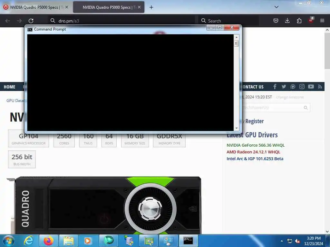The width and height of the screenshot is (330, 247).
Task: Visit TechPowerUp Facebook icon
Action: click(275, 87)
